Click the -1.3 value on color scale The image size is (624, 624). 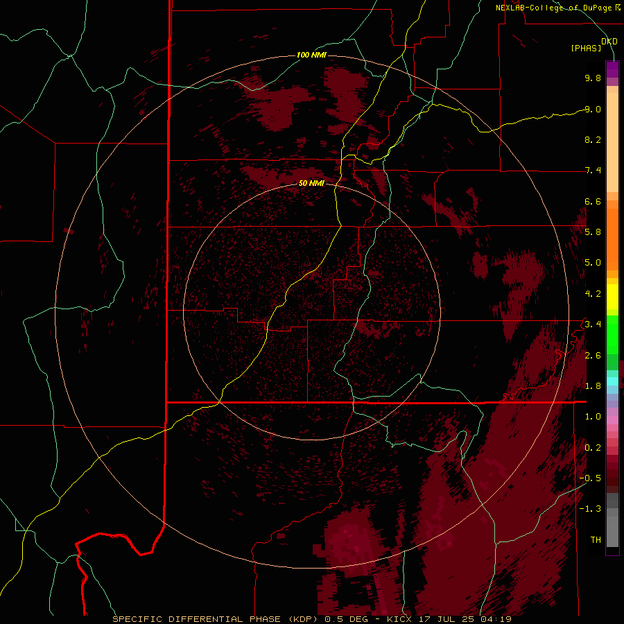[x=591, y=509]
